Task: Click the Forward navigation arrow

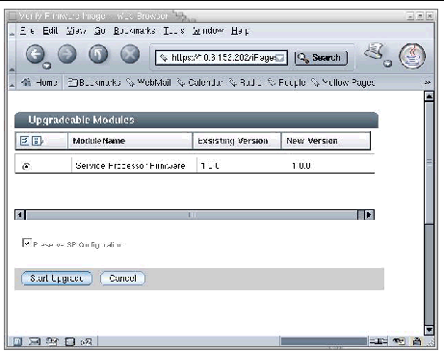Action: pyautogui.click(x=67, y=54)
